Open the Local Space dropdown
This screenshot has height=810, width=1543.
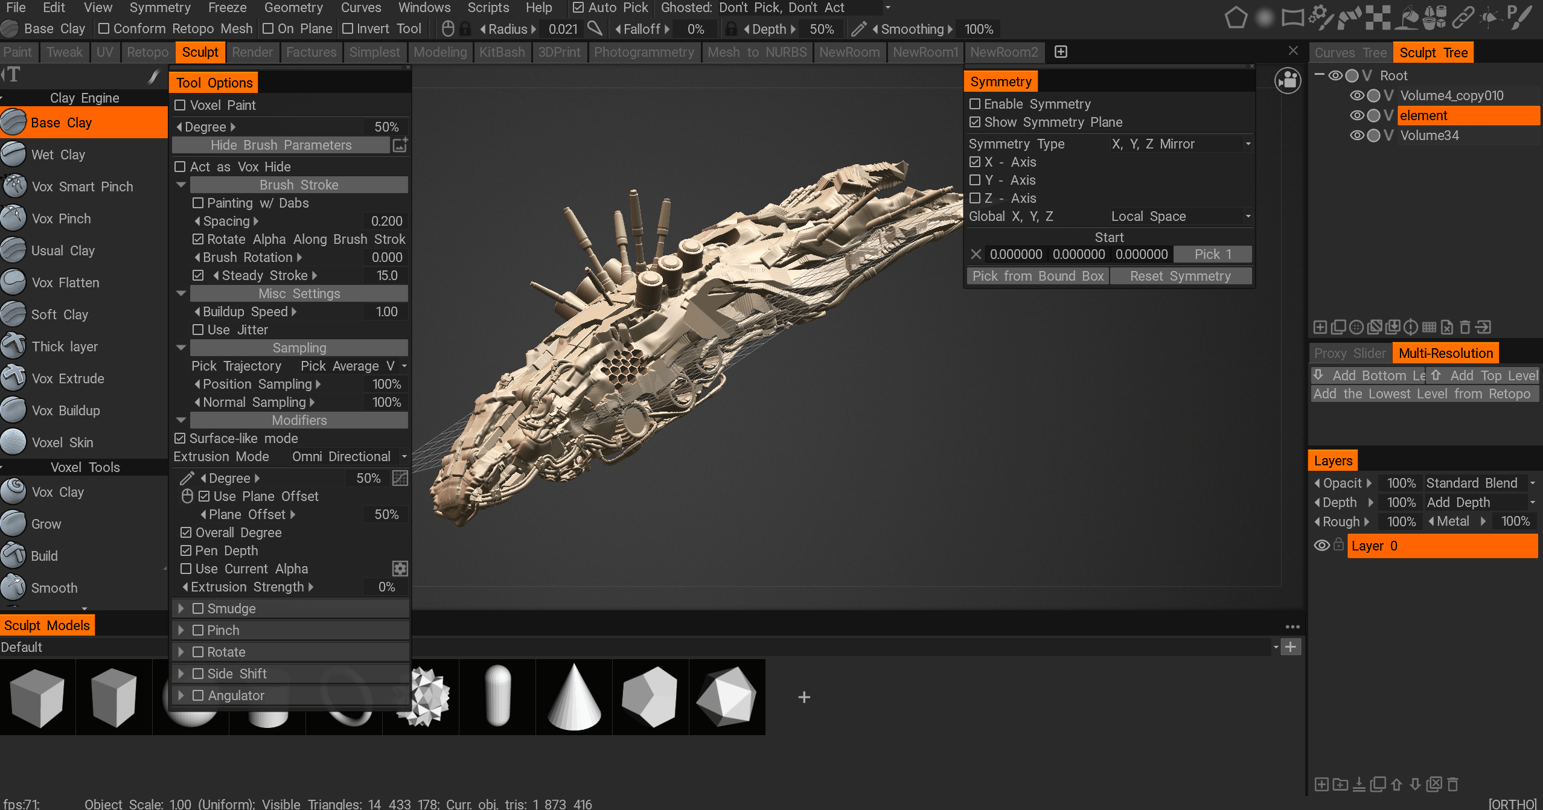(1180, 216)
